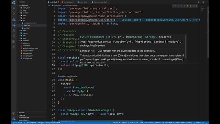Expand the ios folder
The height and width of the screenshot is (124, 220).
pyautogui.click(x=24, y=18)
